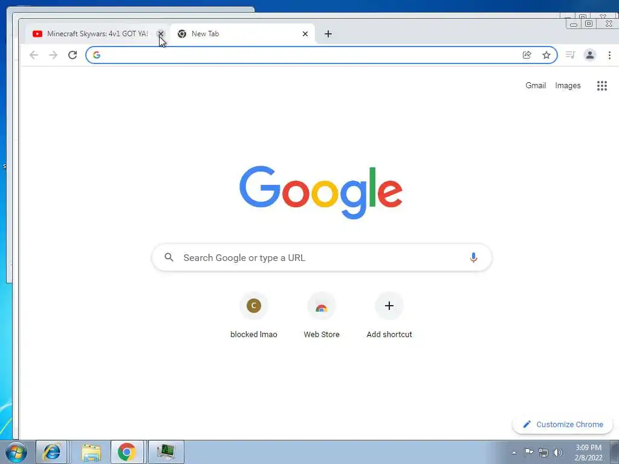Screen dimensions: 619x464
Task: Open Google Images link
Action: 568,85
